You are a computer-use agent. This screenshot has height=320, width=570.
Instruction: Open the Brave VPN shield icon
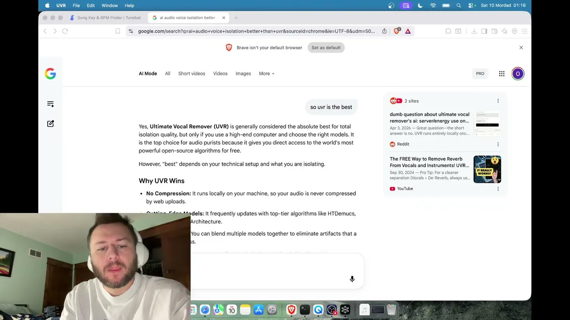click(x=515, y=31)
